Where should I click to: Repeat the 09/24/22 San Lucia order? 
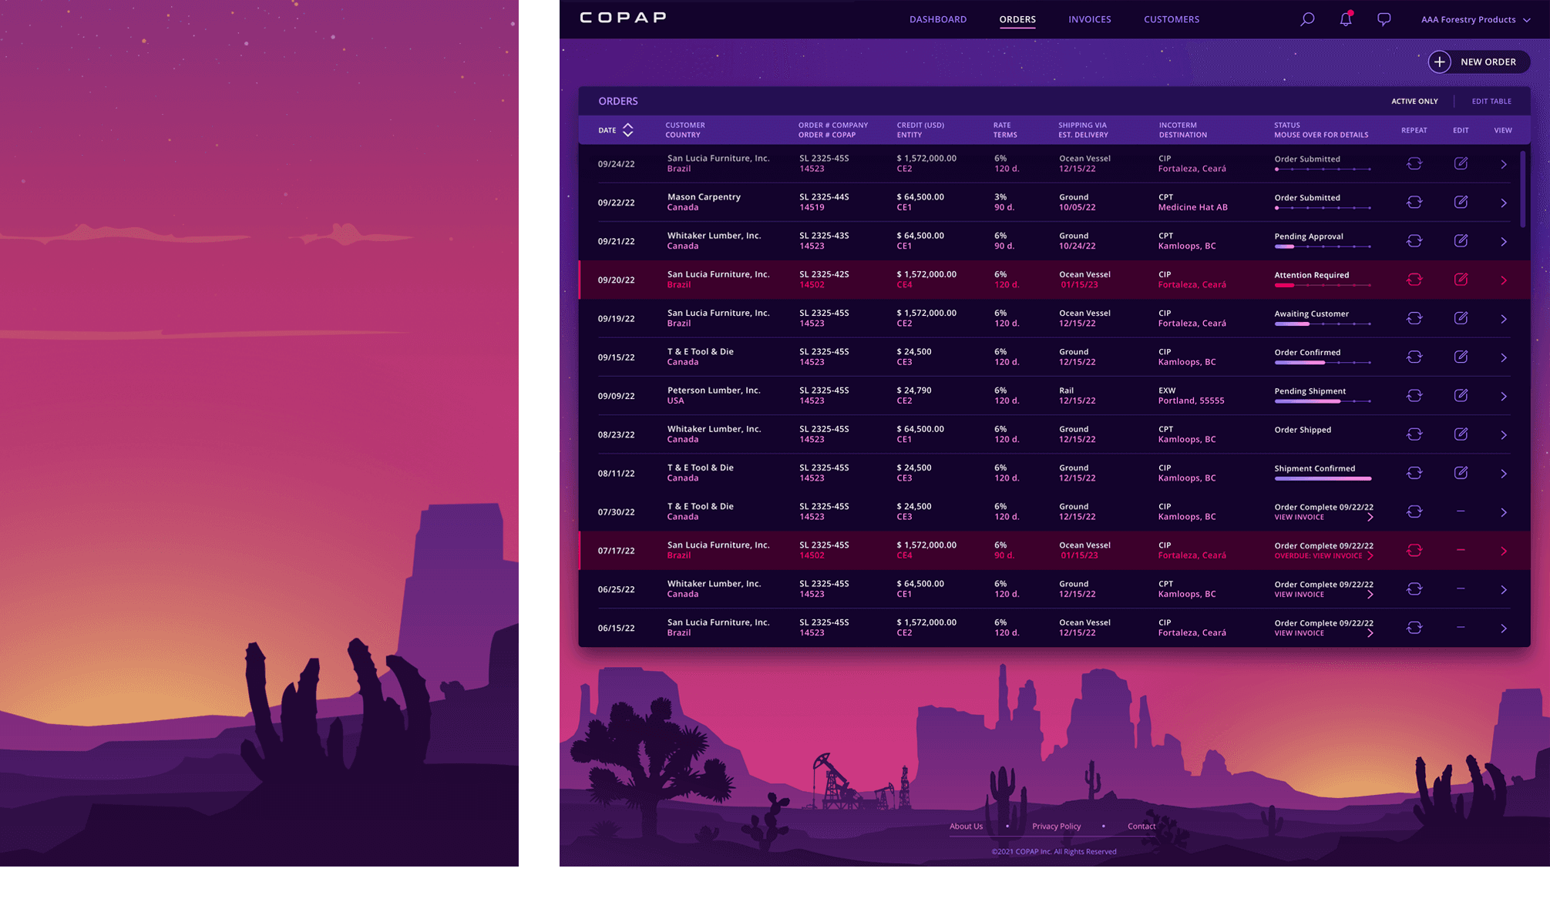[x=1414, y=163]
